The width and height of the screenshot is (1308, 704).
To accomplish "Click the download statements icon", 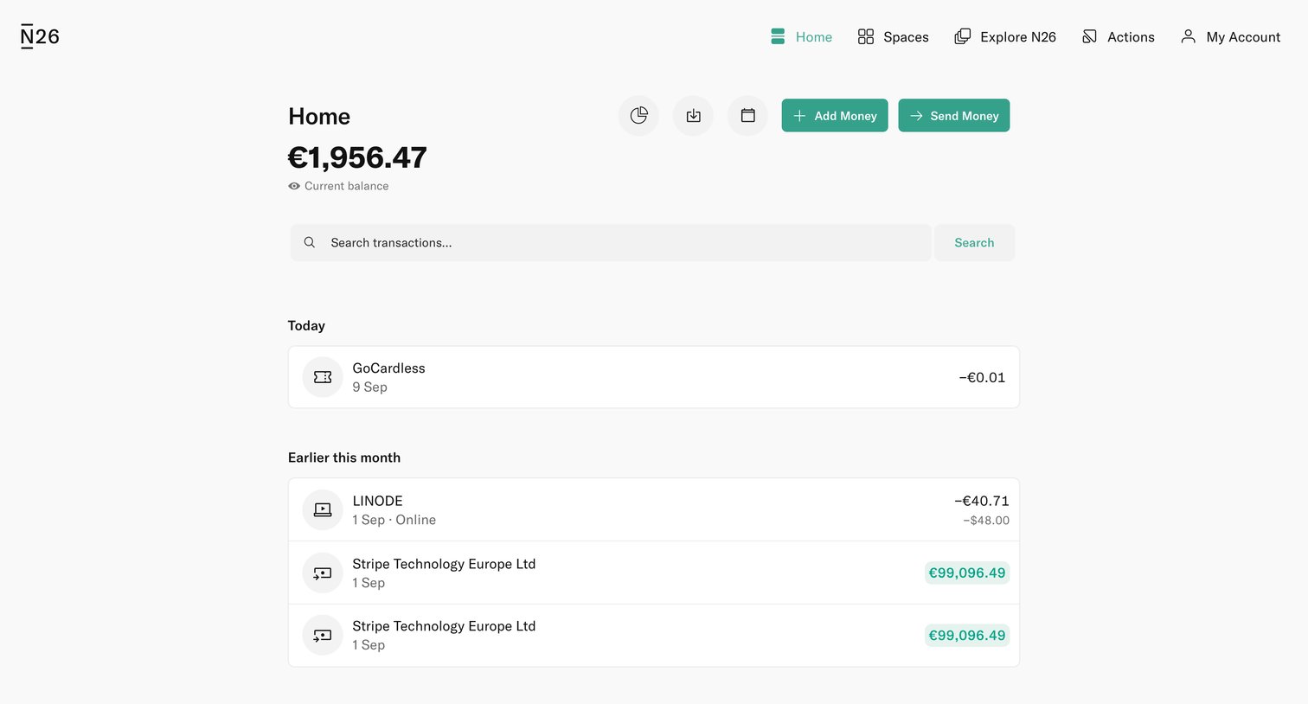I will 693,116.
